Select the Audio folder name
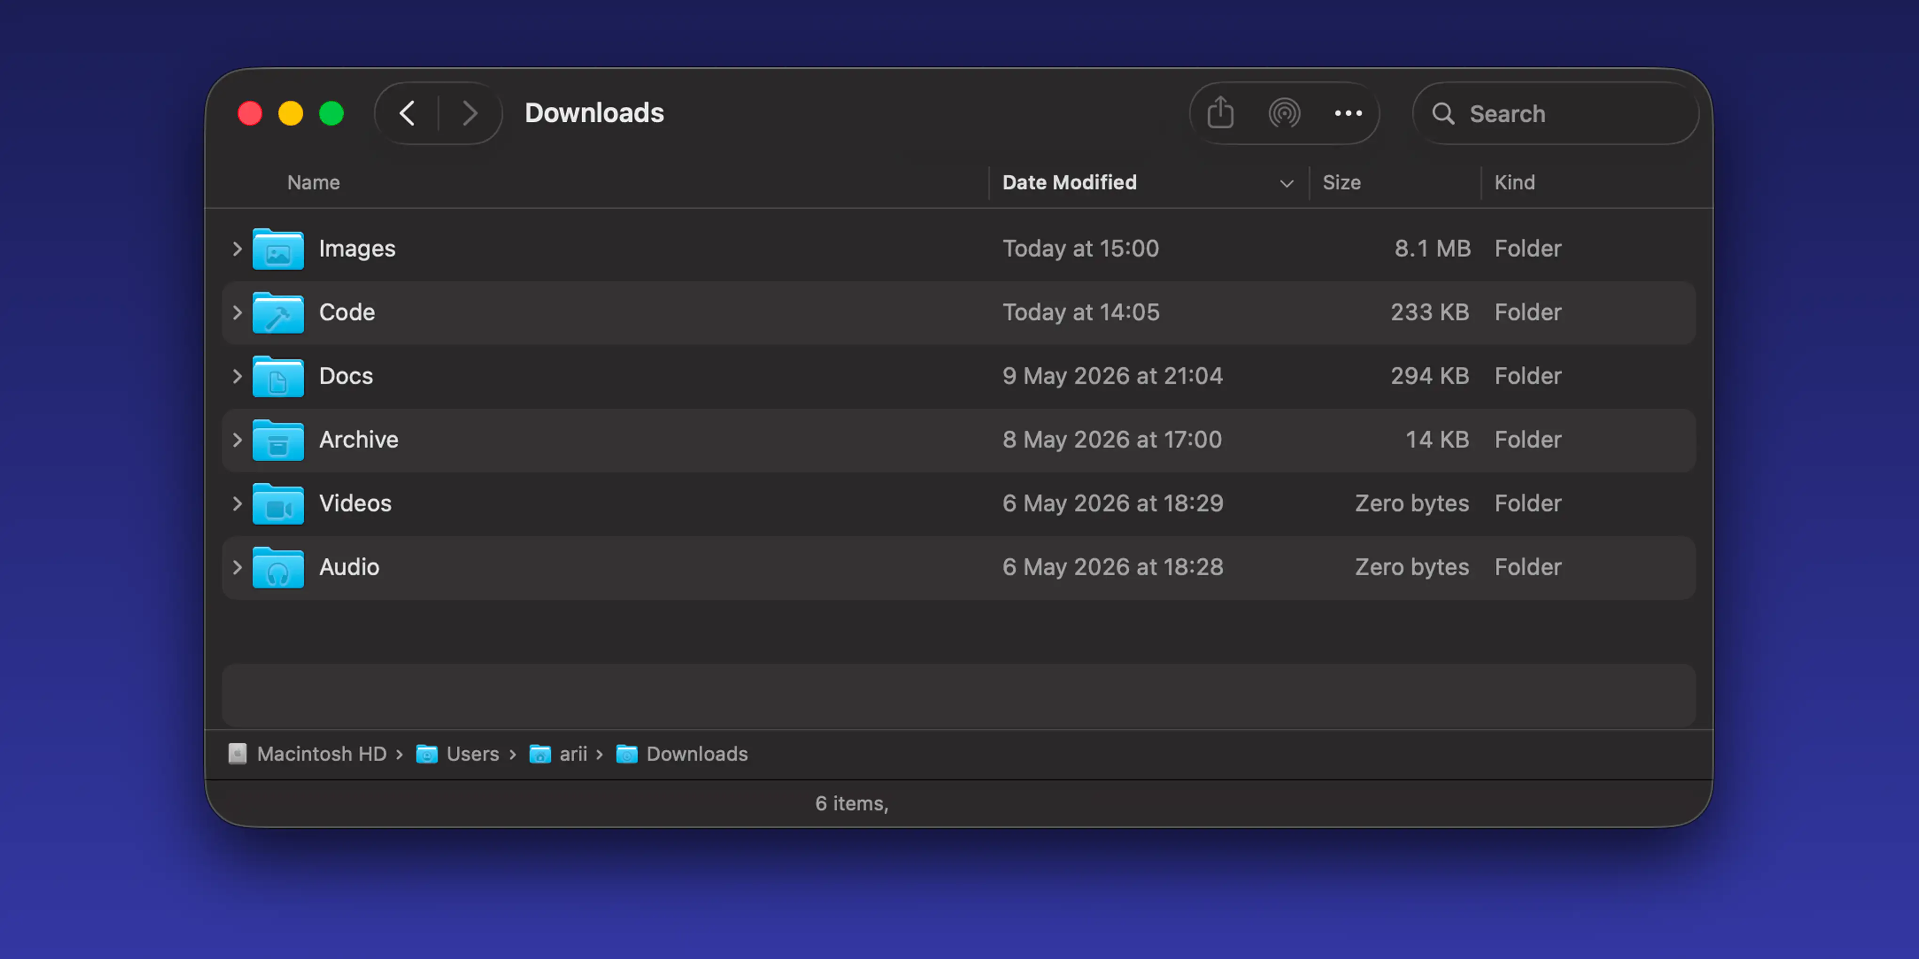1919x959 pixels. tap(349, 567)
